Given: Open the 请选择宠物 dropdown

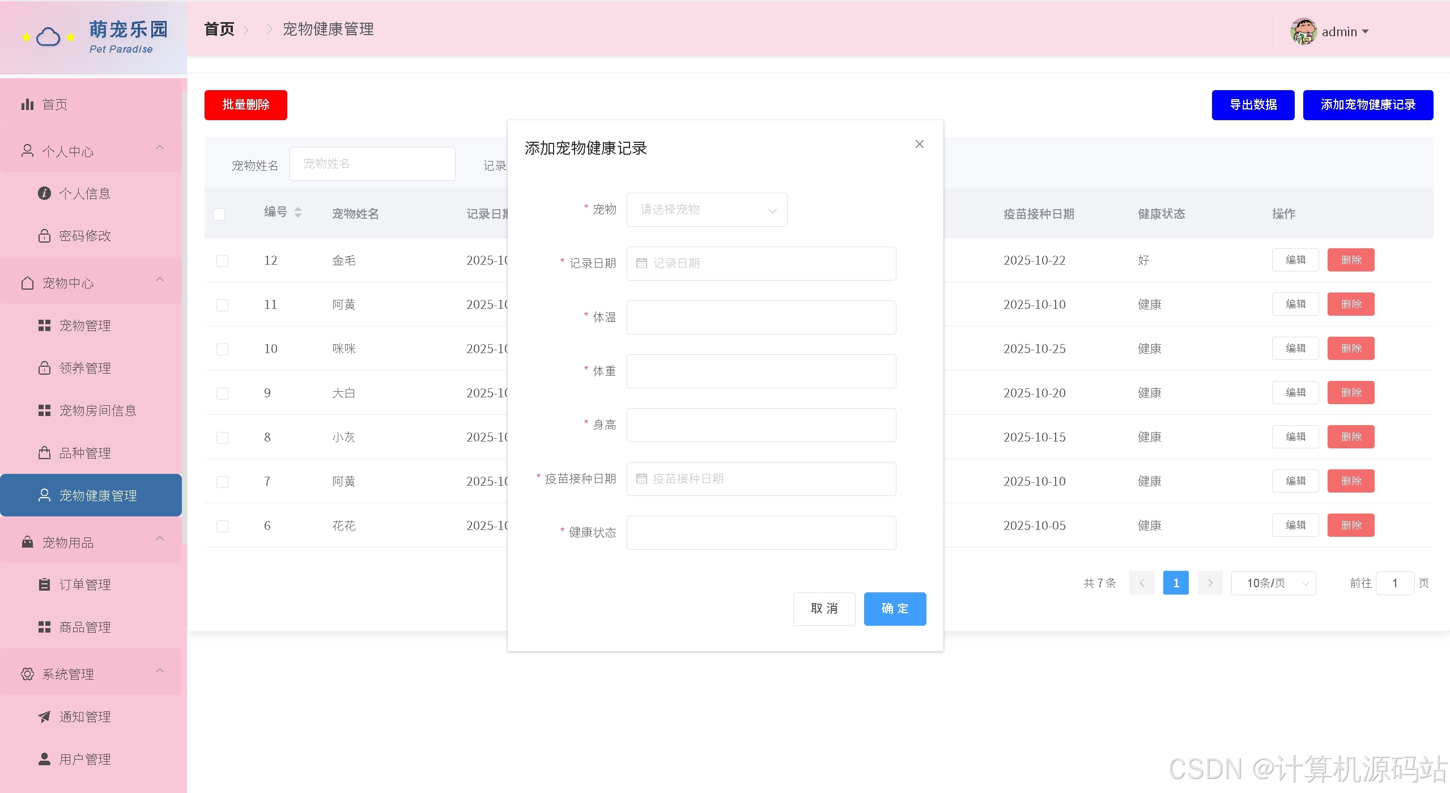Looking at the screenshot, I should tap(707, 210).
